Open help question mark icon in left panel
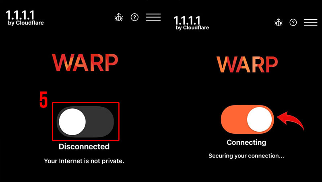Screen dimensions: 322x182 coord(134,17)
